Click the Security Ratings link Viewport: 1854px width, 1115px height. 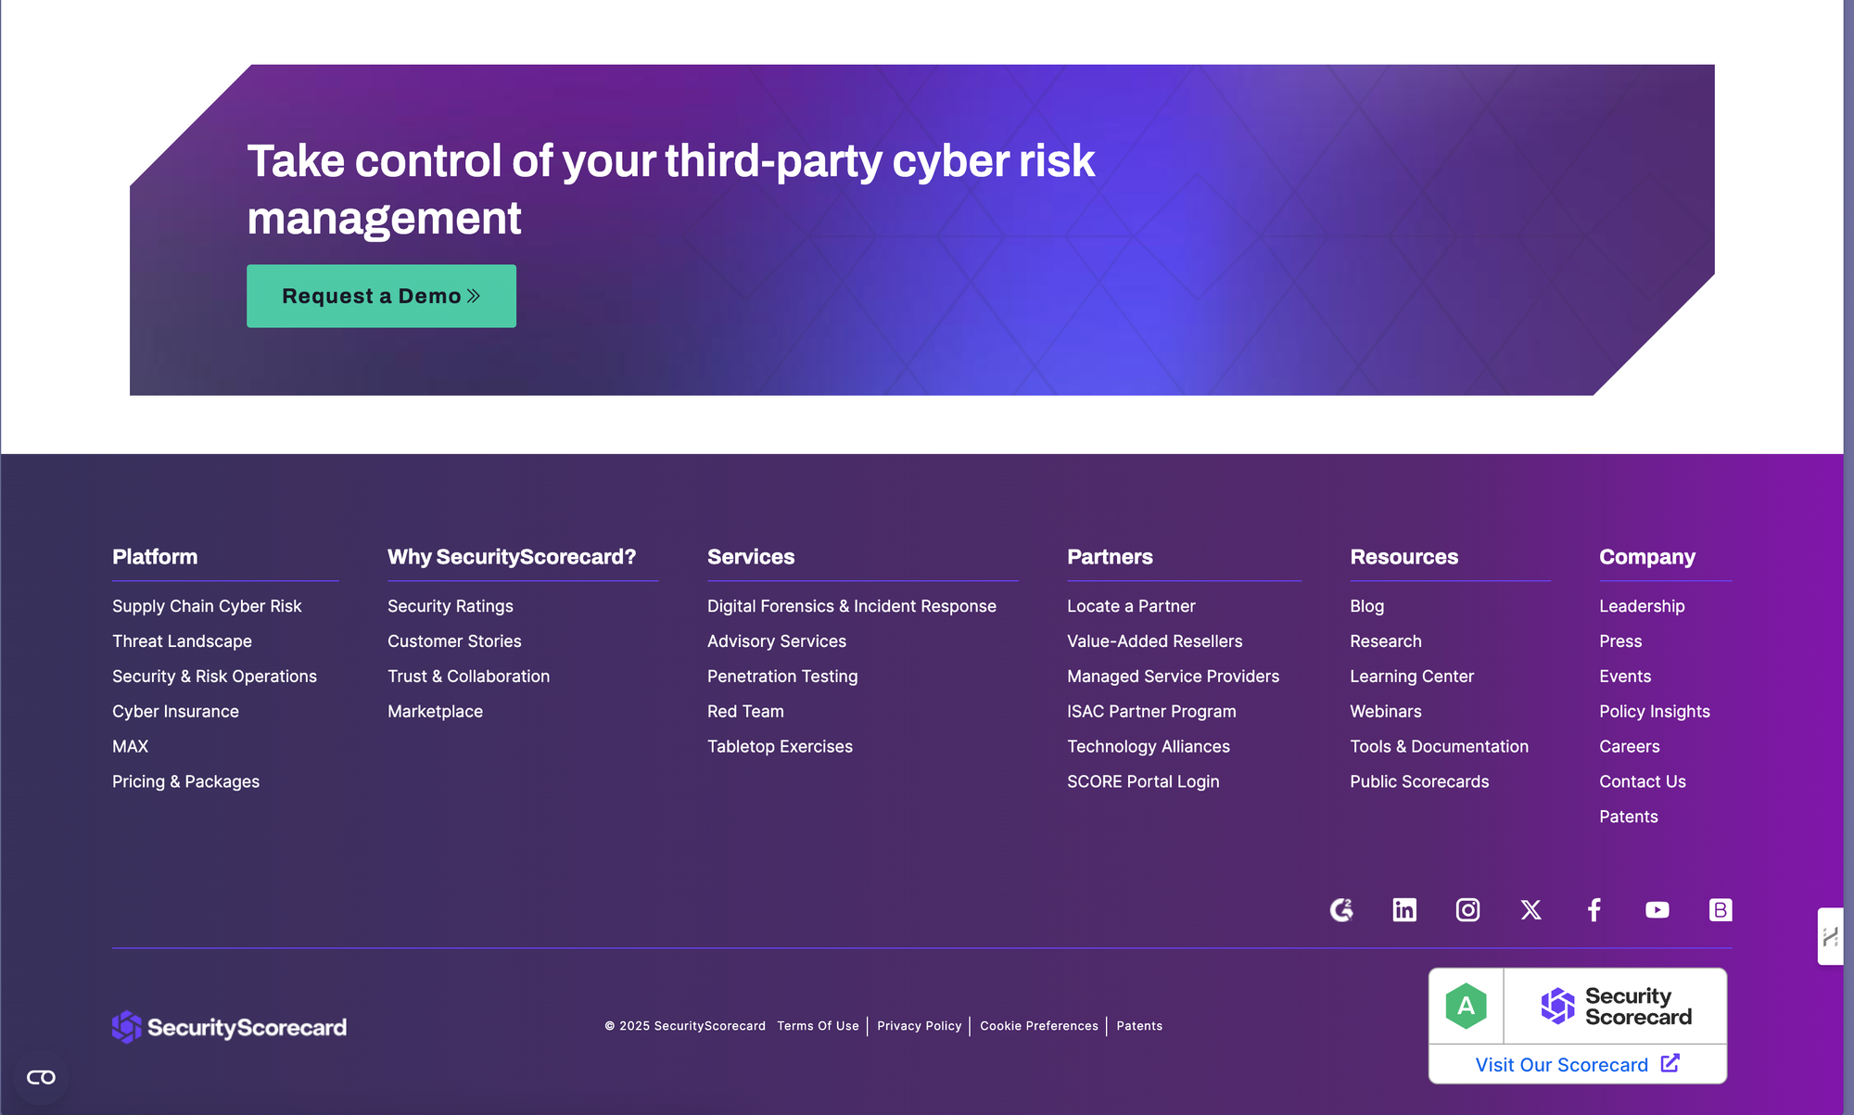451,606
